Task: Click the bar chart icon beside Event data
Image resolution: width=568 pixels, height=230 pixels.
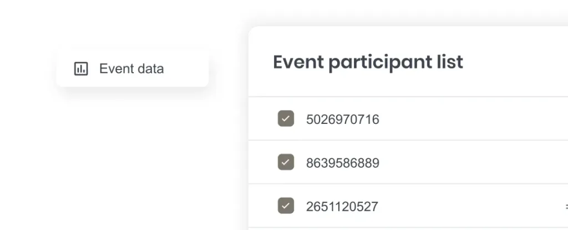Action: [81, 68]
